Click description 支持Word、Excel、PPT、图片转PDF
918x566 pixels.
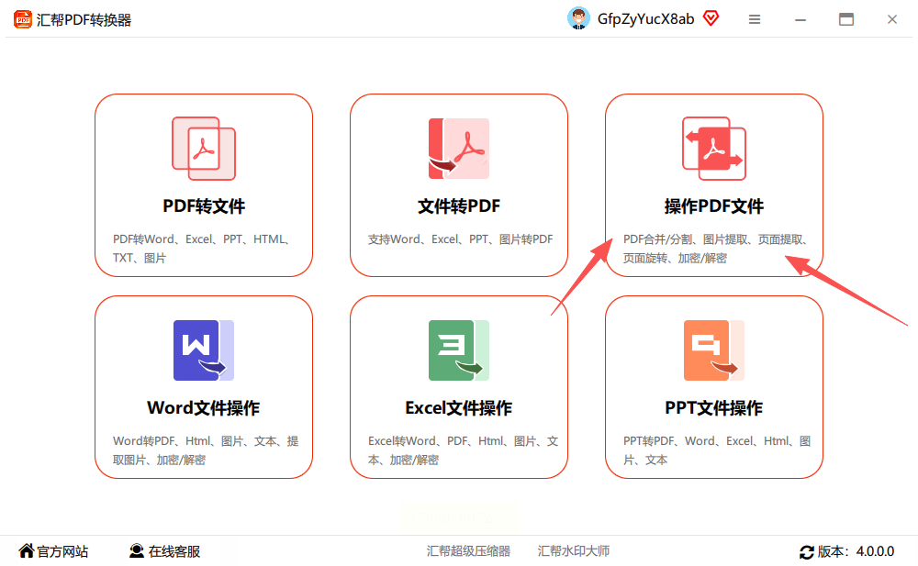tap(460, 239)
